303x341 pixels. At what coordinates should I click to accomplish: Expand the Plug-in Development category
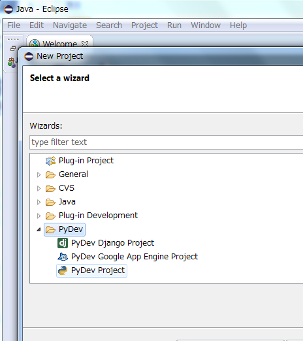(39, 216)
